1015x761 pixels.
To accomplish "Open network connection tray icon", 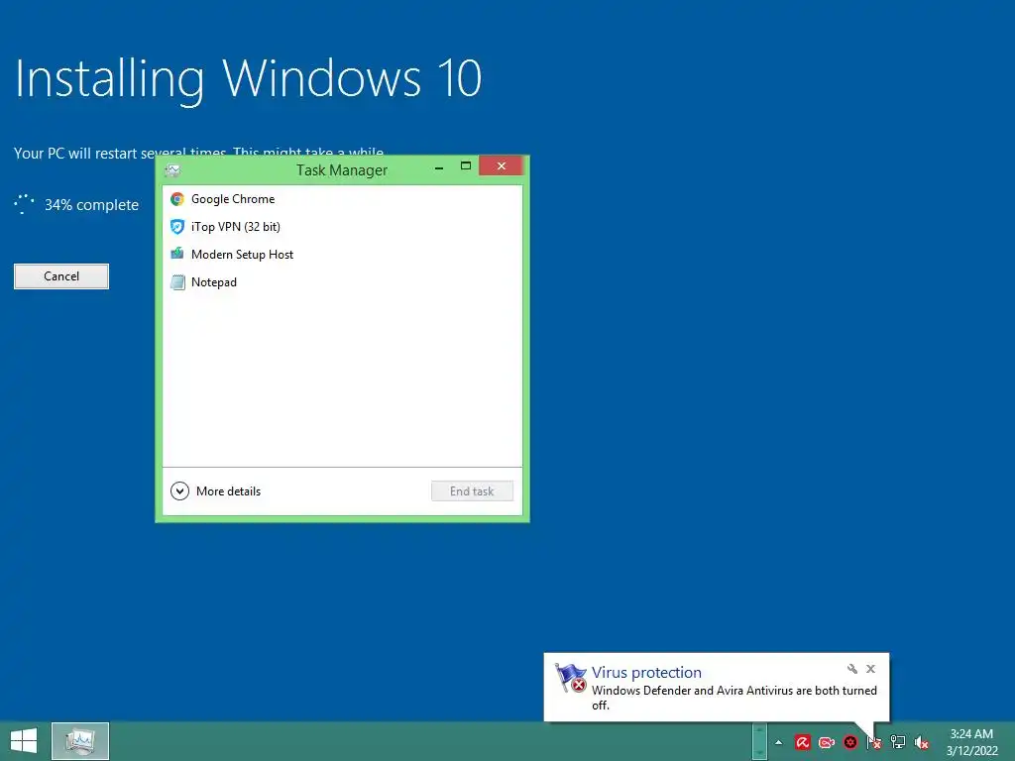I will (898, 742).
